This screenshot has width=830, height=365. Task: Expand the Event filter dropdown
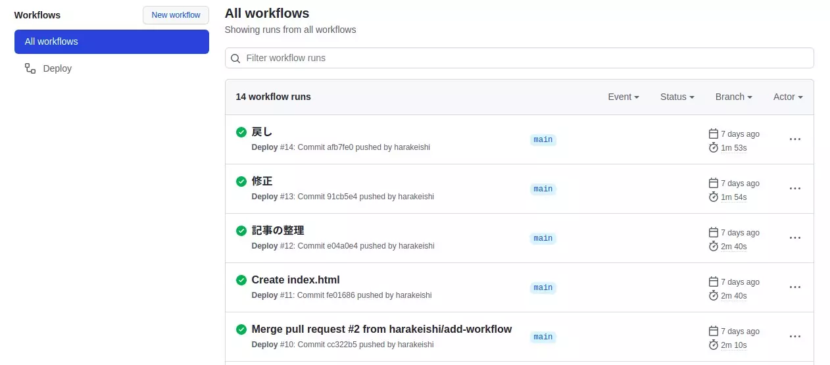(623, 97)
